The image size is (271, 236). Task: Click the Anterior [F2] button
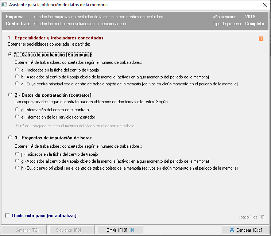[25, 230]
